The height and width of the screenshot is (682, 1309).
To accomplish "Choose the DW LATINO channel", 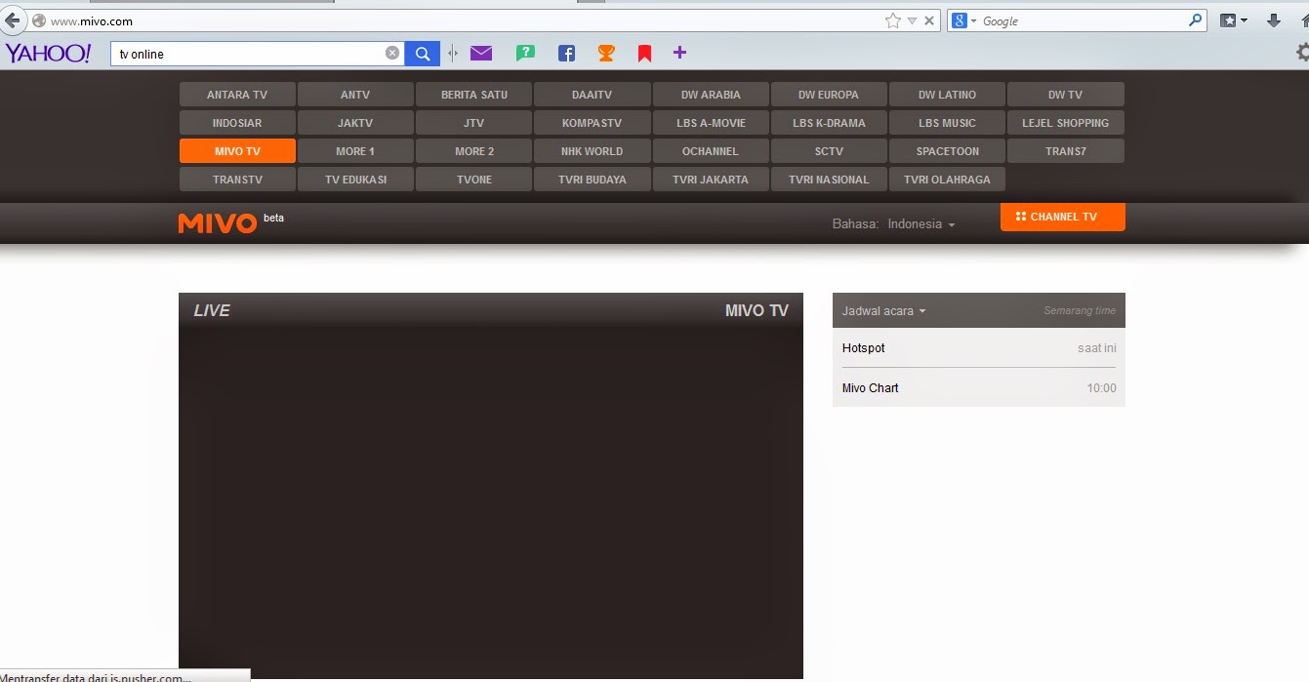I will (x=947, y=95).
